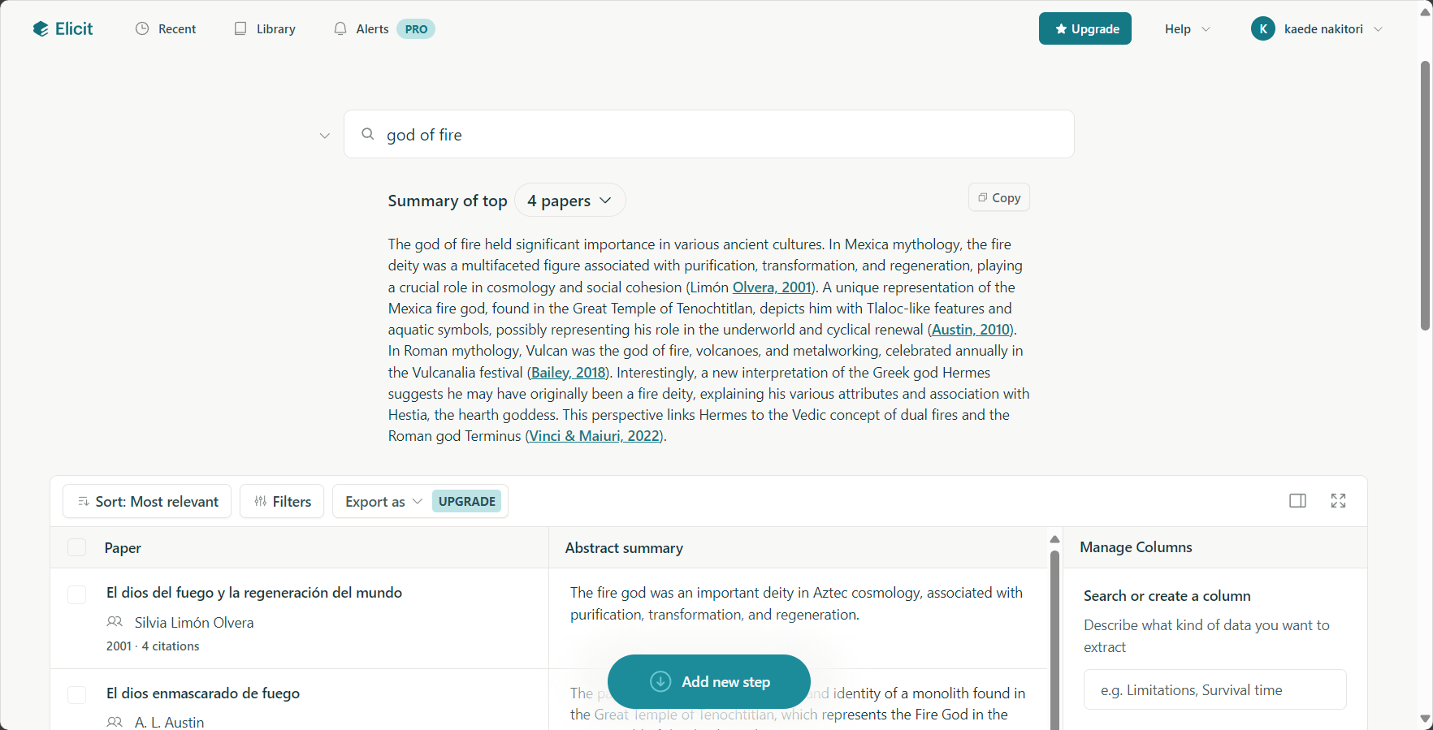Viewport: 1433px width, 730px height.
Task: Open Sort: Most relevant menu
Action: click(x=147, y=502)
